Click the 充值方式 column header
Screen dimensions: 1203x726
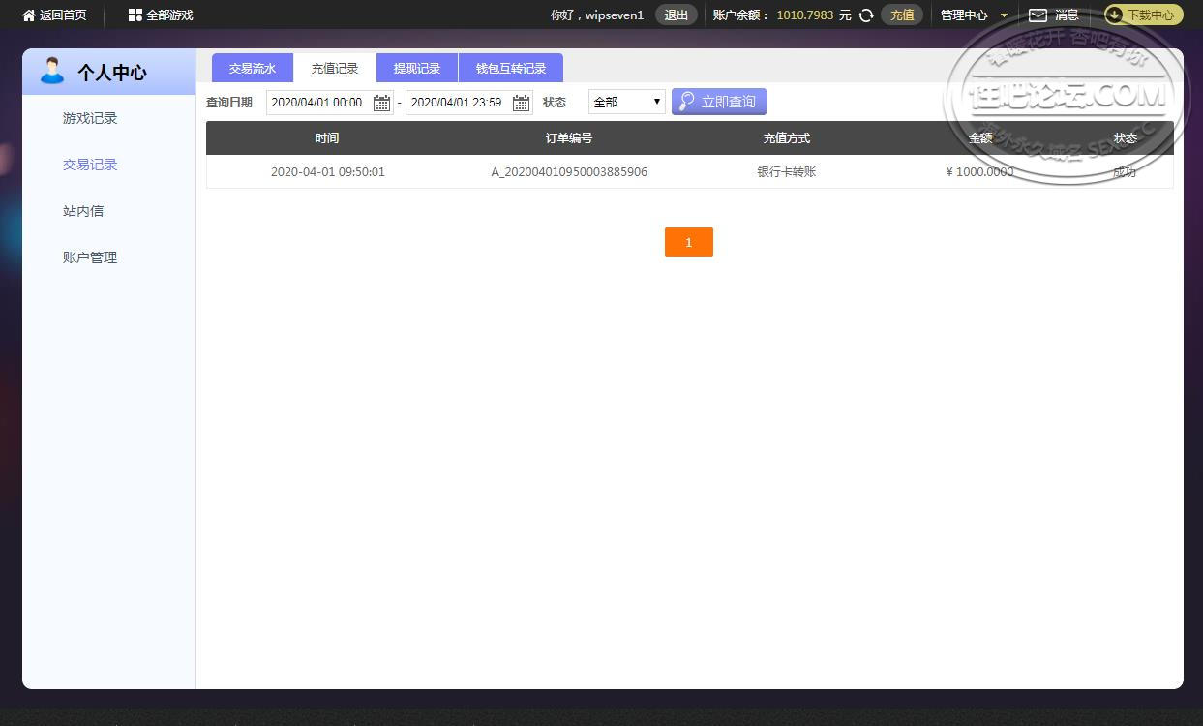click(x=787, y=138)
